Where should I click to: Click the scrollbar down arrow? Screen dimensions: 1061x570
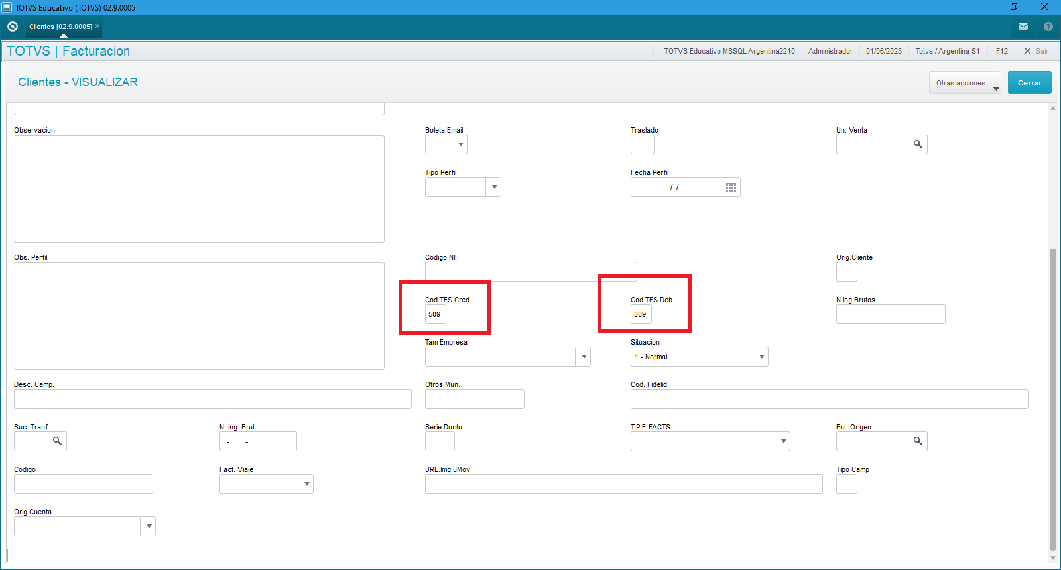click(x=1053, y=558)
